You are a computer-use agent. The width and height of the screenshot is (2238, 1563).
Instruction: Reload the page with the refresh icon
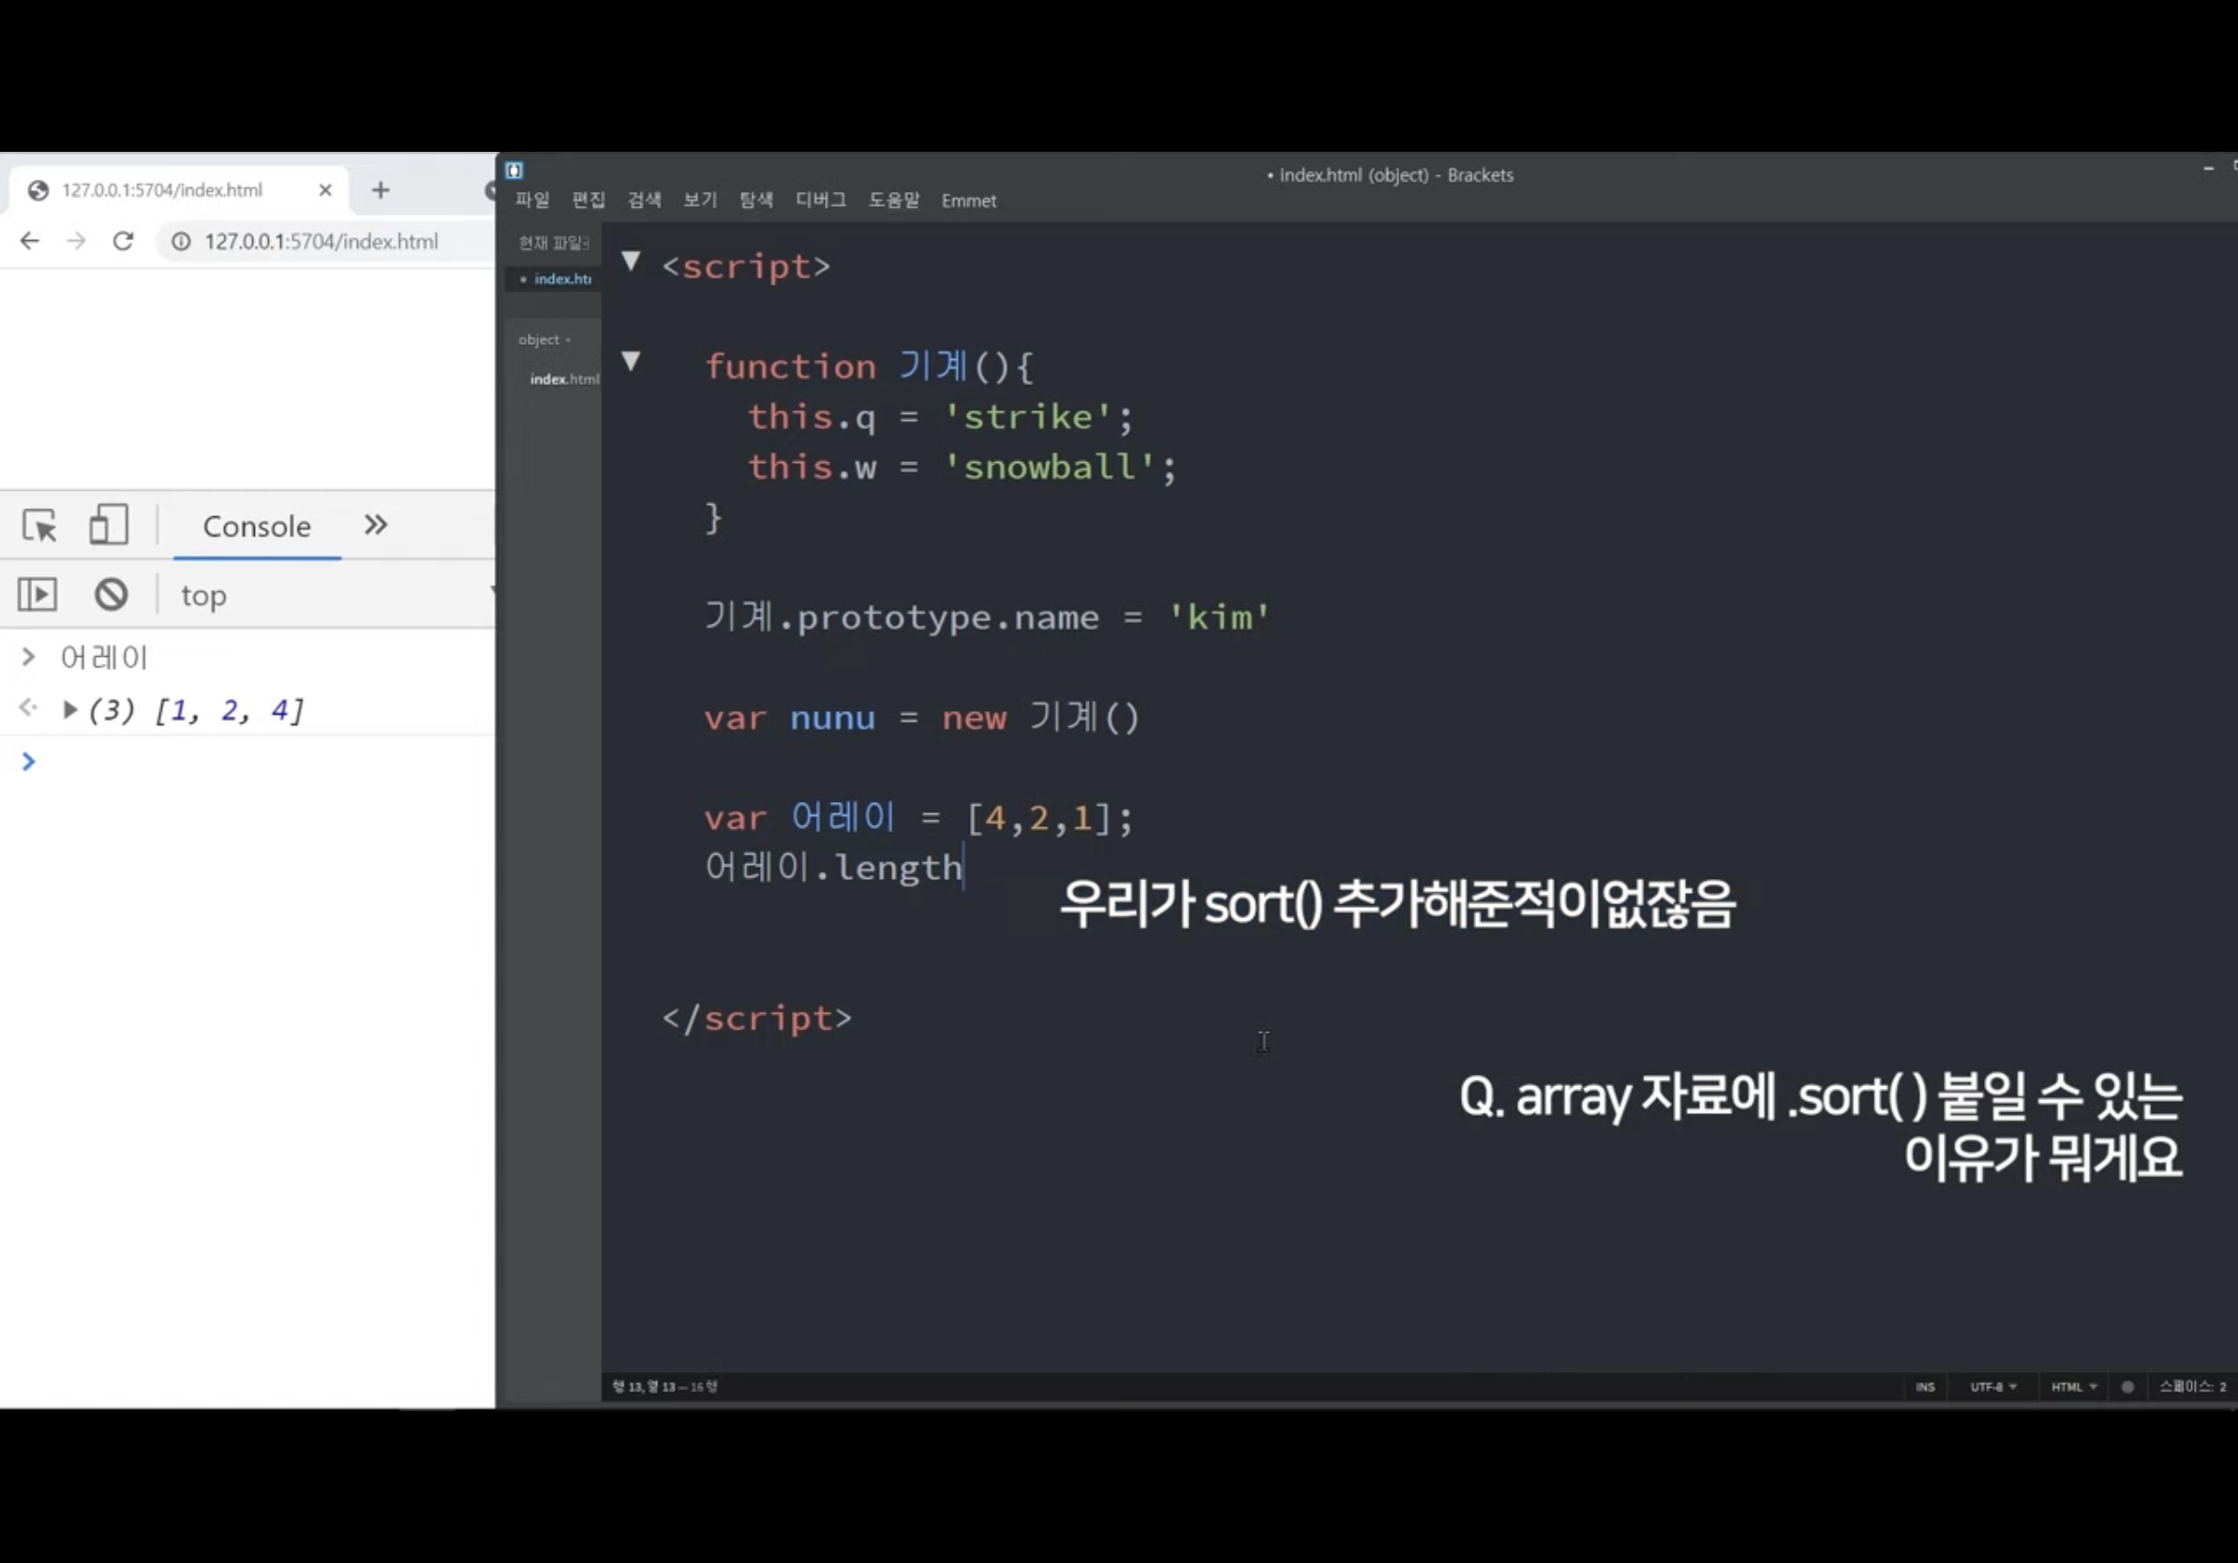123,242
